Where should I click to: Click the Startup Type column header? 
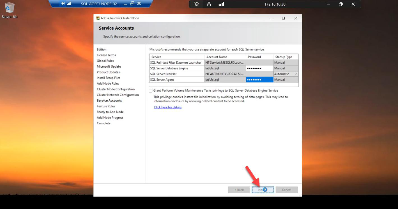pos(286,57)
